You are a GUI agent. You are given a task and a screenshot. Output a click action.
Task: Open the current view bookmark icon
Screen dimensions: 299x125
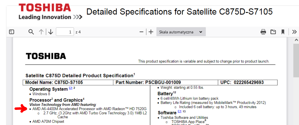pos(283,32)
